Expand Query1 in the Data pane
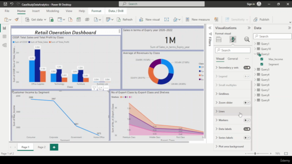292x164 pixels. coord(255,44)
